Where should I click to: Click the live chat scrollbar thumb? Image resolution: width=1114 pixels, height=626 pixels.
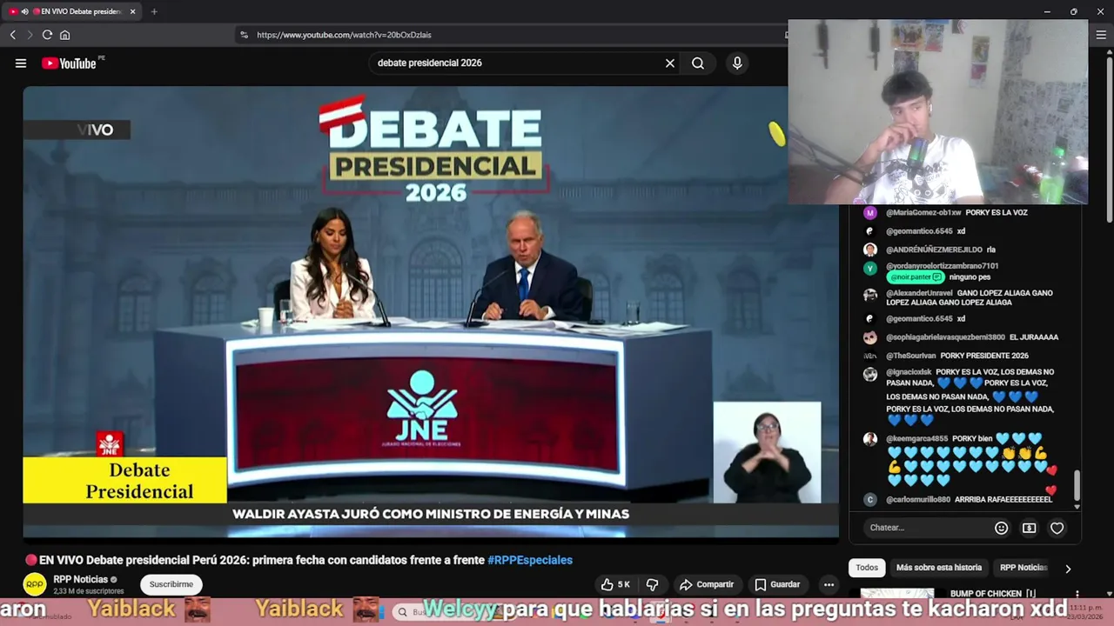point(1077,485)
